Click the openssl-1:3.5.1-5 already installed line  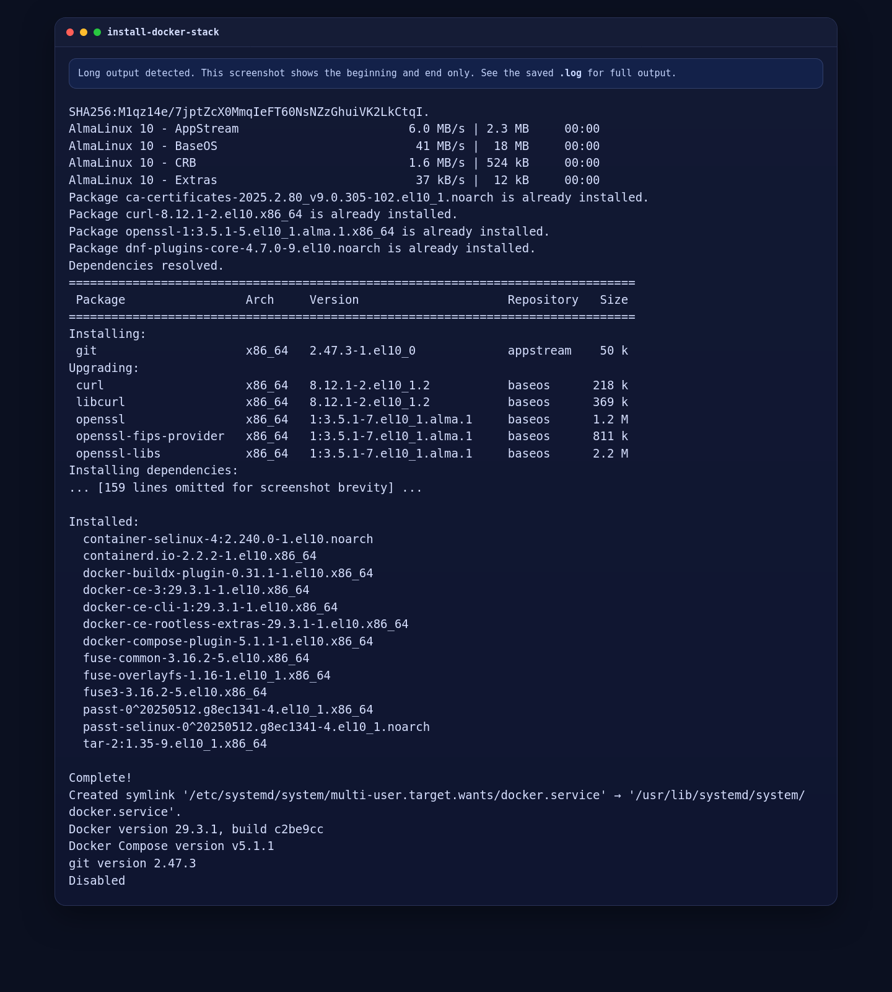[x=309, y=232]
